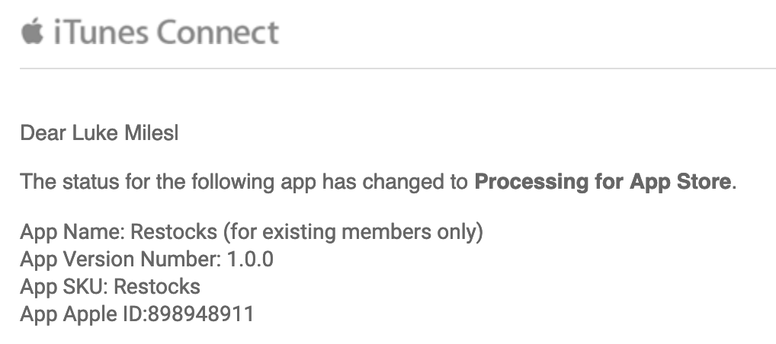Screen dimensions: 776x344
Task: Click bold Processing for App Store text
Action: point(602,182)
